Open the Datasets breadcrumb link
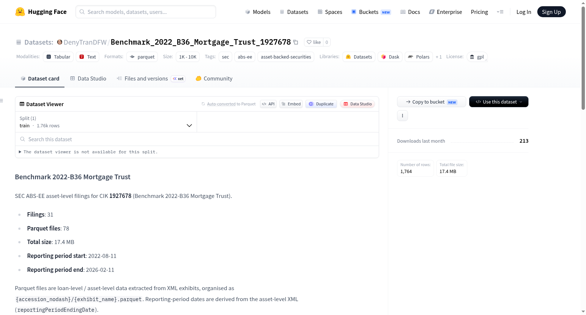This screenshot has width=586, height=315. [x=38, y=42]
